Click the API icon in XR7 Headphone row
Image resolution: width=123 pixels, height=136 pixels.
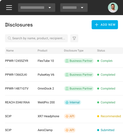(x=67, y=116)
